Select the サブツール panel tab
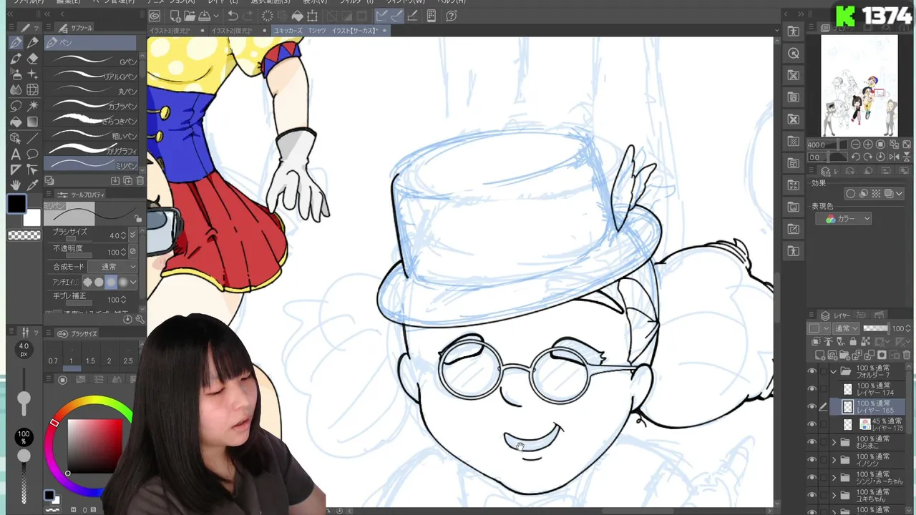This screenshot has width=916, height=515. tap(77, 28)
